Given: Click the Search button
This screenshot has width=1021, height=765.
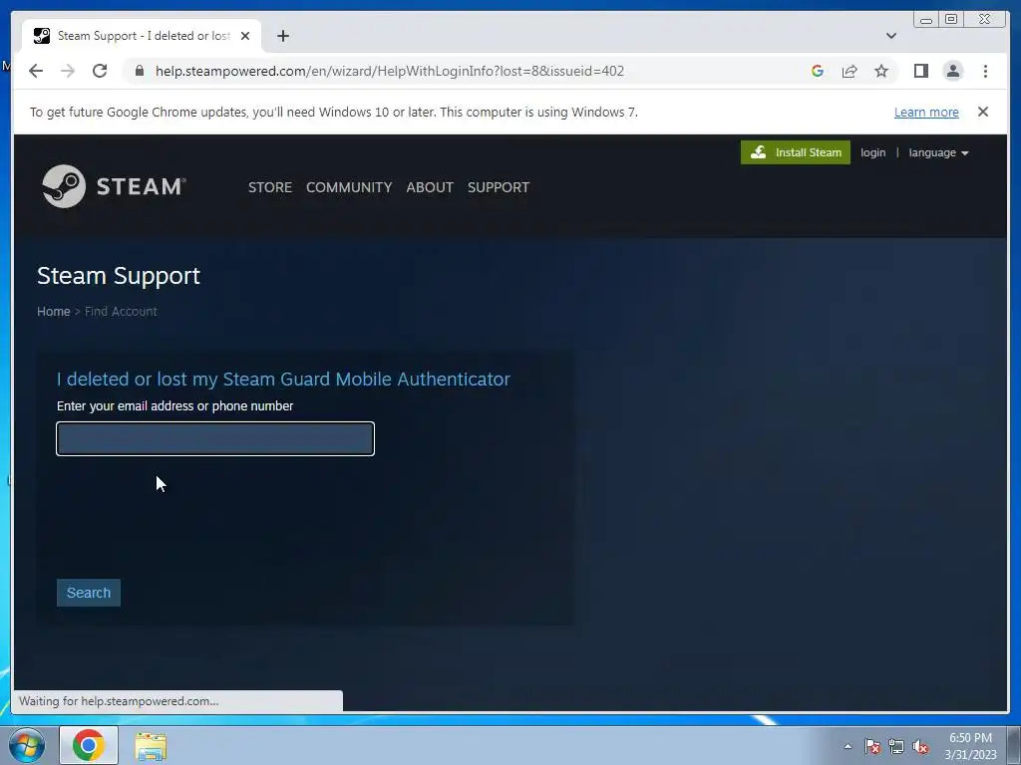Looking at the screenshot, I should [89, 593].
